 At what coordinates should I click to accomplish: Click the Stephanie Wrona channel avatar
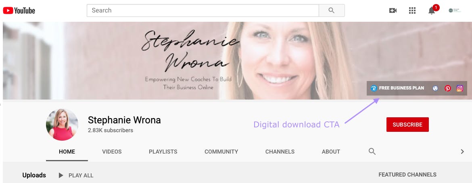pyautogui.click(x=62, y=125)
